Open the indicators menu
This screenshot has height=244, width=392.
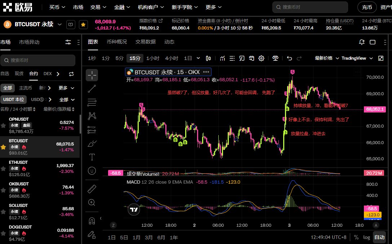coord(222,58)
